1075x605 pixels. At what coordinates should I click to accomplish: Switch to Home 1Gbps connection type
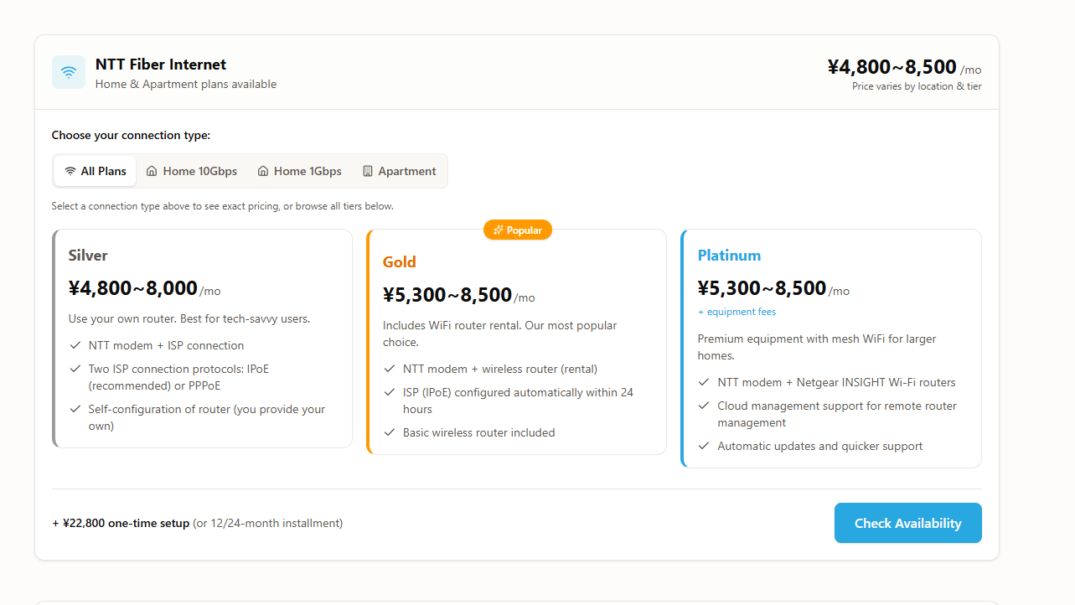tap(300, 171)
